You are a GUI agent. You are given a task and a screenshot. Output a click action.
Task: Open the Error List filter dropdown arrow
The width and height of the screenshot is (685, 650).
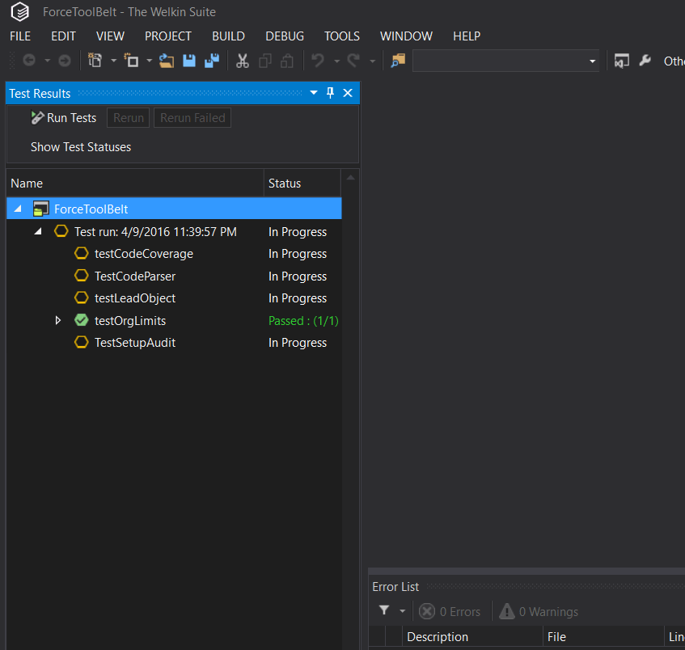(403, 611)
